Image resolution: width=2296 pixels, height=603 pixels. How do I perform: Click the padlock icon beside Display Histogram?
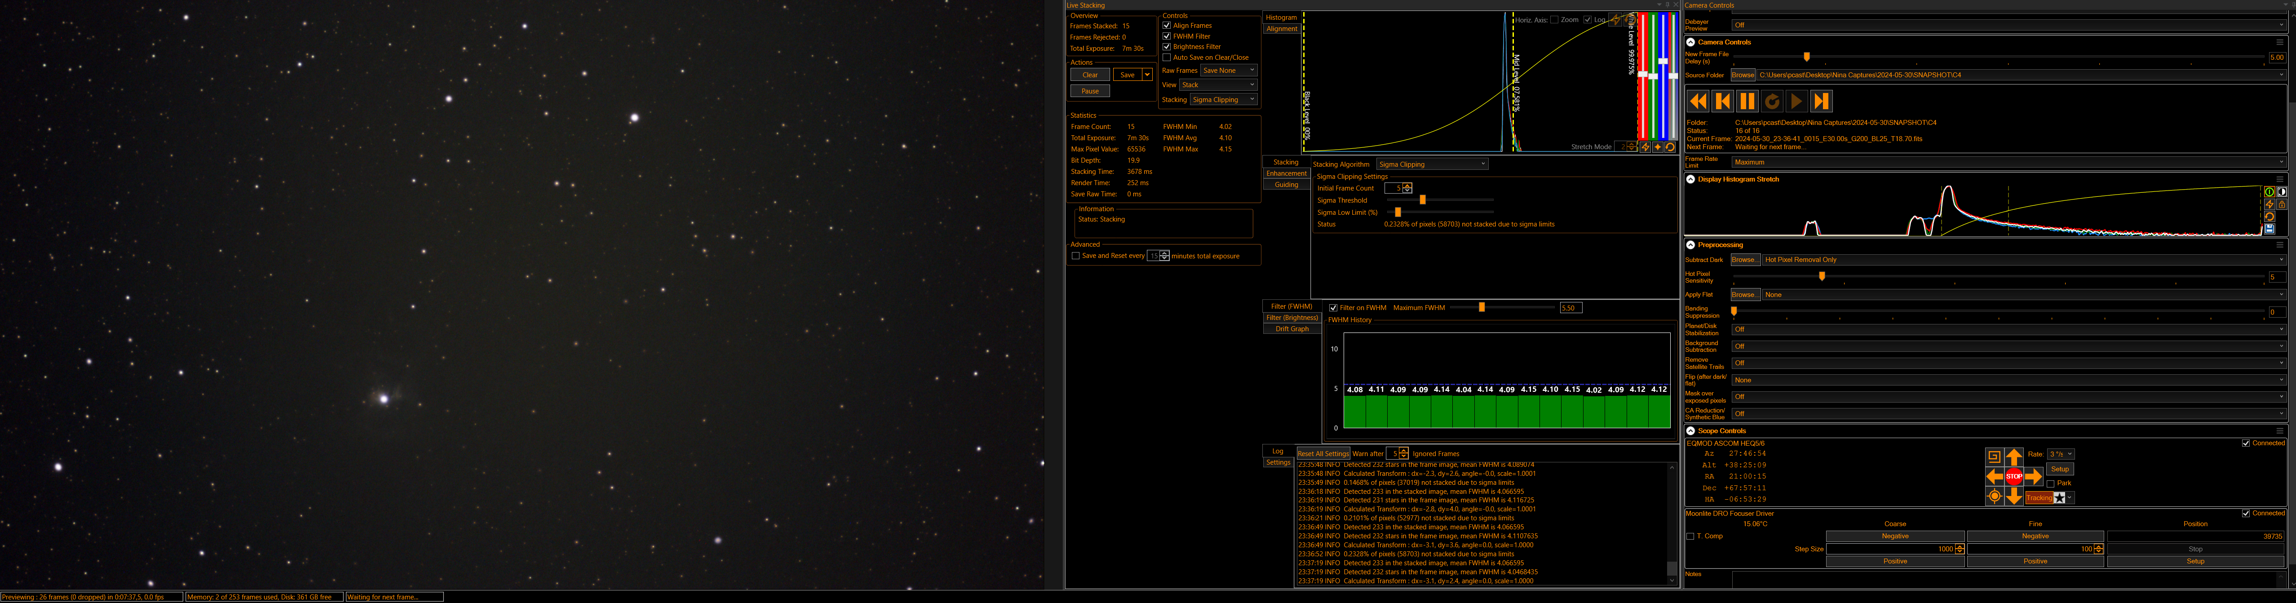pos(2283,204)
